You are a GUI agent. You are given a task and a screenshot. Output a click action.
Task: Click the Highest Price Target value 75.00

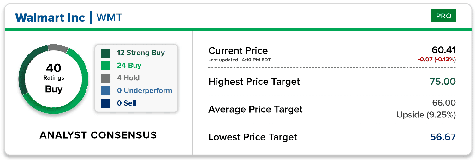[x=443, y=82]
